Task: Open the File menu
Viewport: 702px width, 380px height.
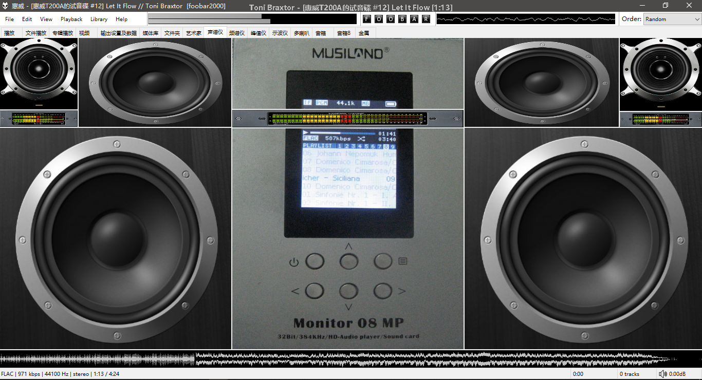Action: click(x=9, y=19)
